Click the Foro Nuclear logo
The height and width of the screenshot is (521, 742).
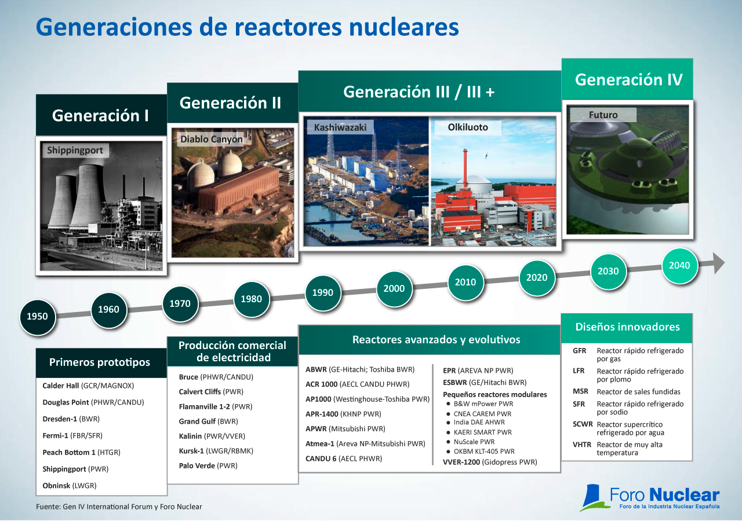point(650,498)
